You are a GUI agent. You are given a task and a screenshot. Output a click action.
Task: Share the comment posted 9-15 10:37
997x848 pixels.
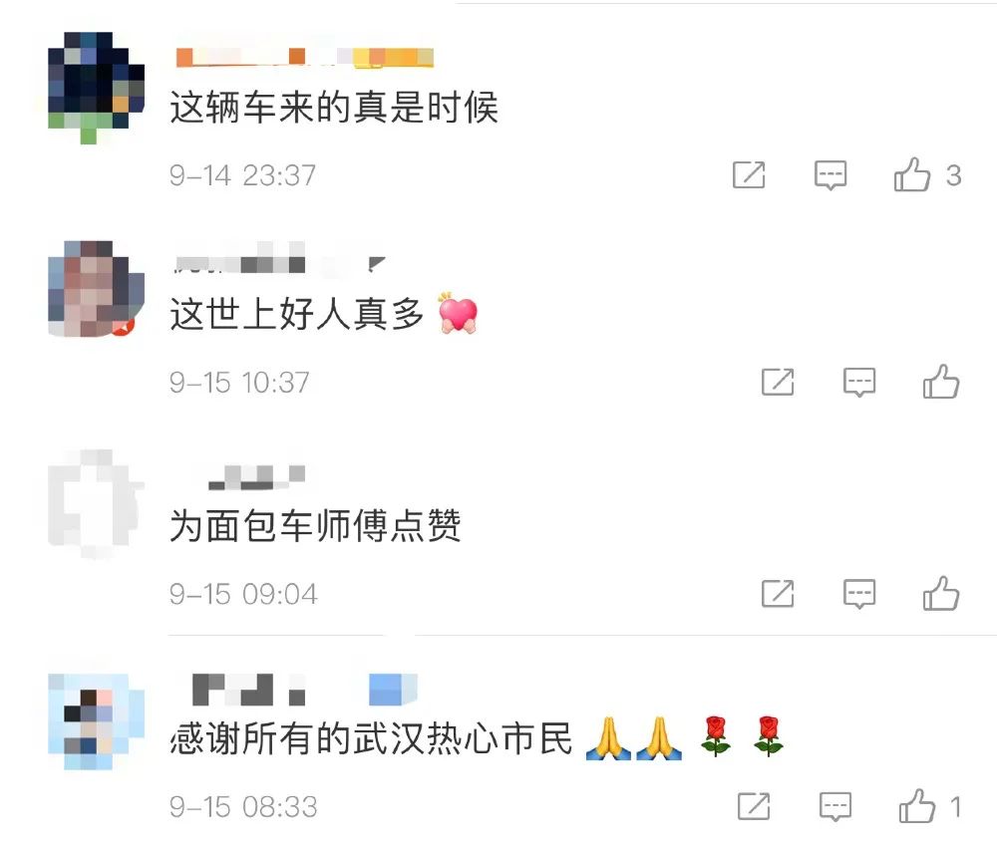[778, 382]
